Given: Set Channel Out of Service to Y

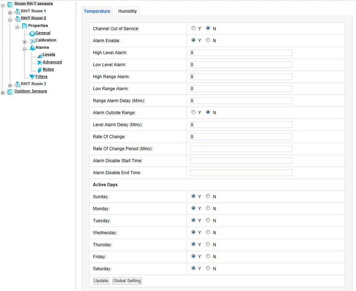Looking at the screenshot, I should tap(193, 28).
